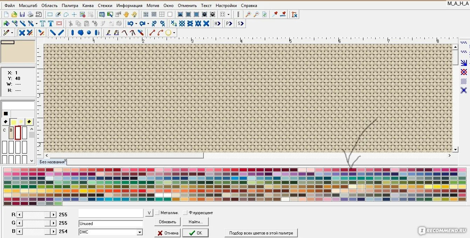Select the rectangular selection tool

point(50,14)
